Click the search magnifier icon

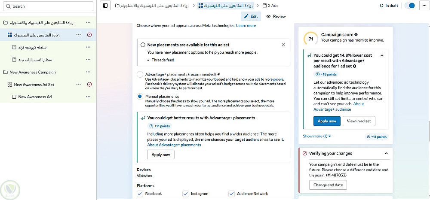tap(9, 6)
